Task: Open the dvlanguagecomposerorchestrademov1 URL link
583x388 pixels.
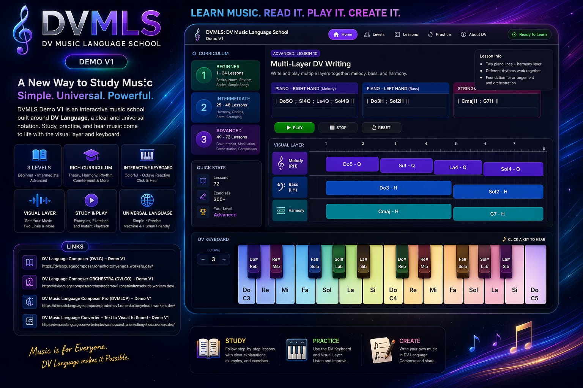Action: 108,286
